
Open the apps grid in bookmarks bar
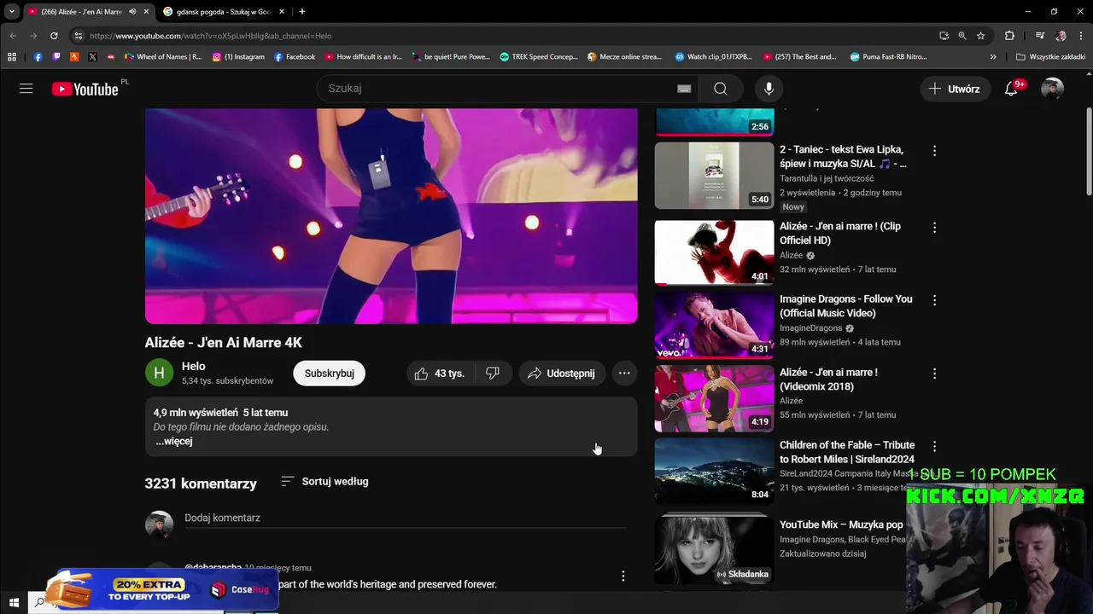click(x=12, y=57)
